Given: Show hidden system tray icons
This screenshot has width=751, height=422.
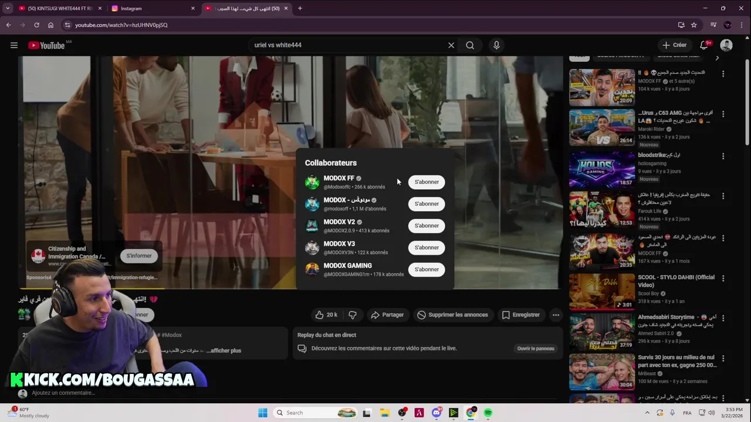Looking at the screenshot, I should tap(648, 413).
